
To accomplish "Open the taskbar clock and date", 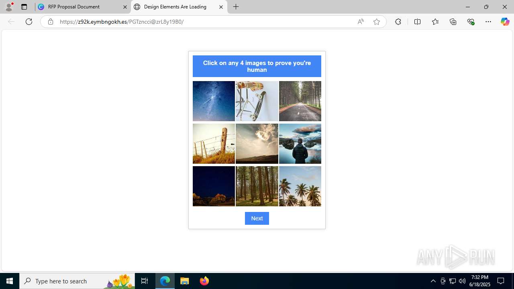I will 480,281.
